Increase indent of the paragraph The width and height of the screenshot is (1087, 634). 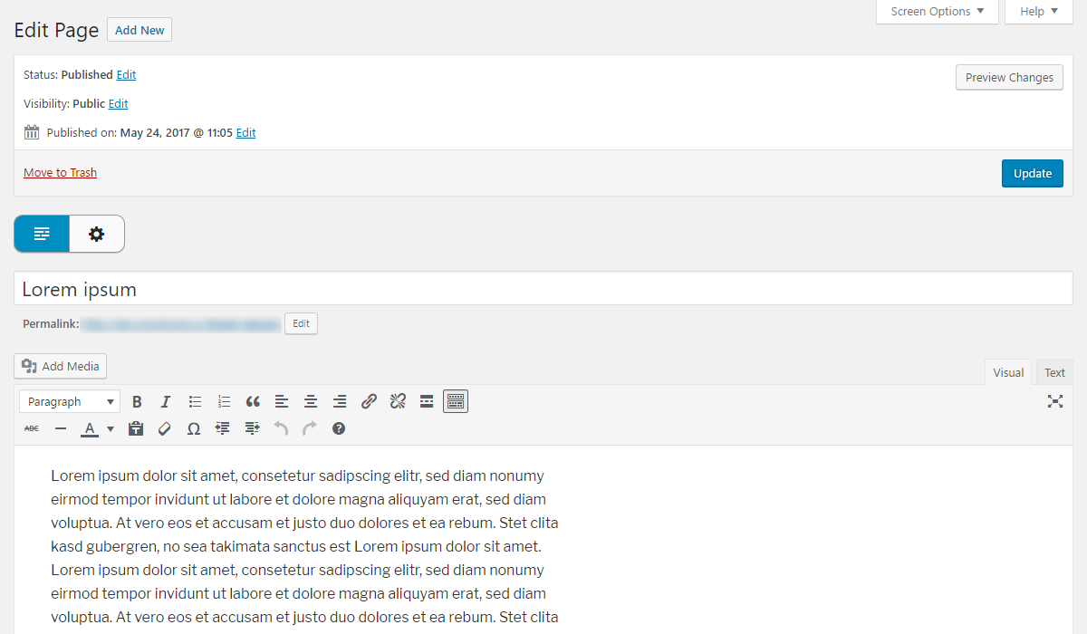click(252, 428)
